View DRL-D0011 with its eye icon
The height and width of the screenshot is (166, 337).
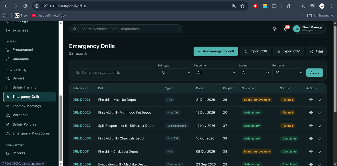tap(311, 152)
